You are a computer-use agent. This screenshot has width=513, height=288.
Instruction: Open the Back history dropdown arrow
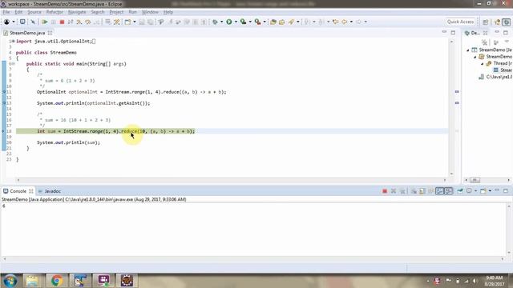[351, 22]
